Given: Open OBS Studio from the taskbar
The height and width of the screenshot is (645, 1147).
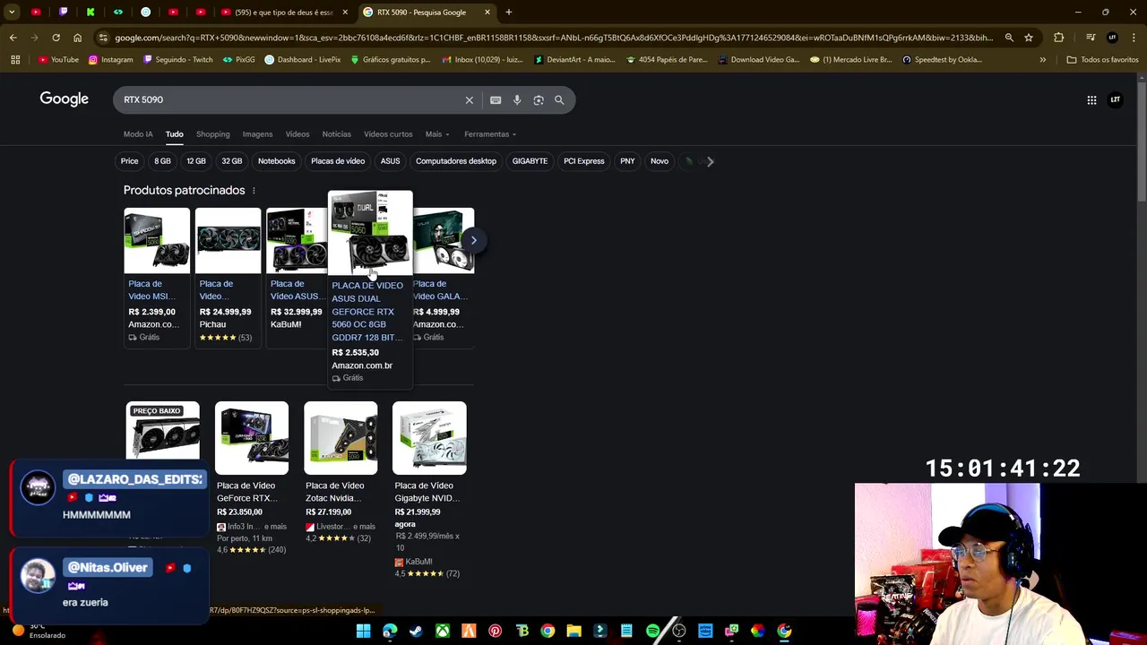Looking at the screenshot, I should (678, 631).
